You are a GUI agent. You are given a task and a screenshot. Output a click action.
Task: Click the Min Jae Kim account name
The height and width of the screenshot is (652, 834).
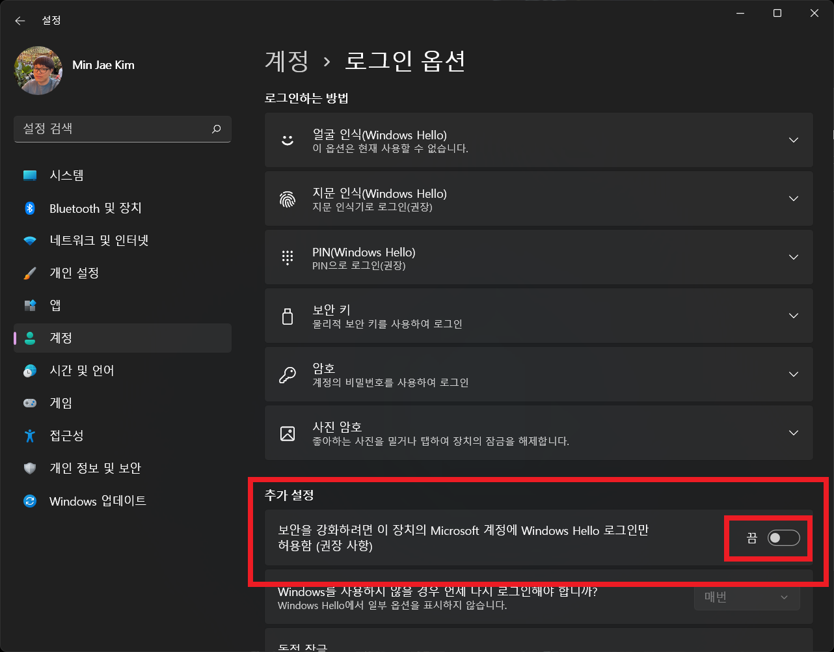click(x=103, y=65)
